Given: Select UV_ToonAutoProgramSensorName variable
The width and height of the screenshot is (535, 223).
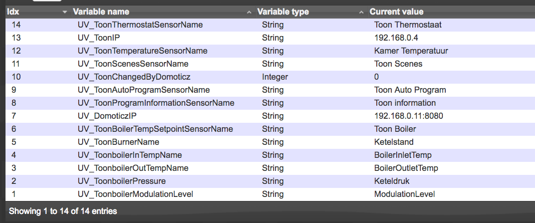Looking at the screenshot, I should (144, 90).
